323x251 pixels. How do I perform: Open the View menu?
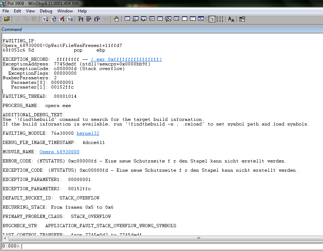(31, 11)
